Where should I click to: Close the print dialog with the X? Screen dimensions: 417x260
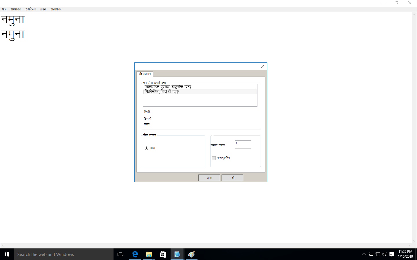tap(263, 66)
